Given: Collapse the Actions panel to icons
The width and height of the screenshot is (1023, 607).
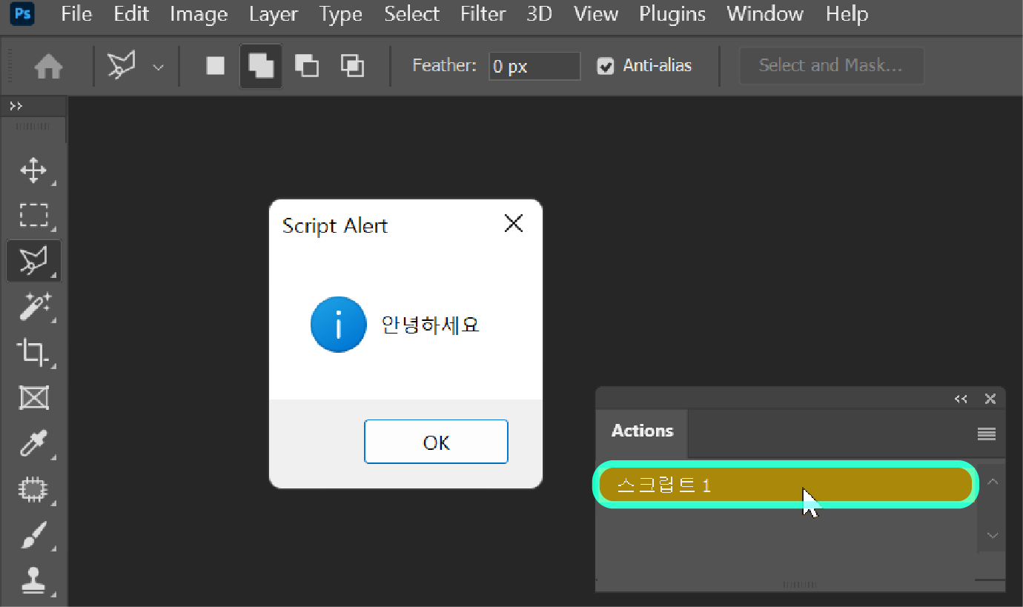Looking at the screenshot, I should (x=961, y=399).
